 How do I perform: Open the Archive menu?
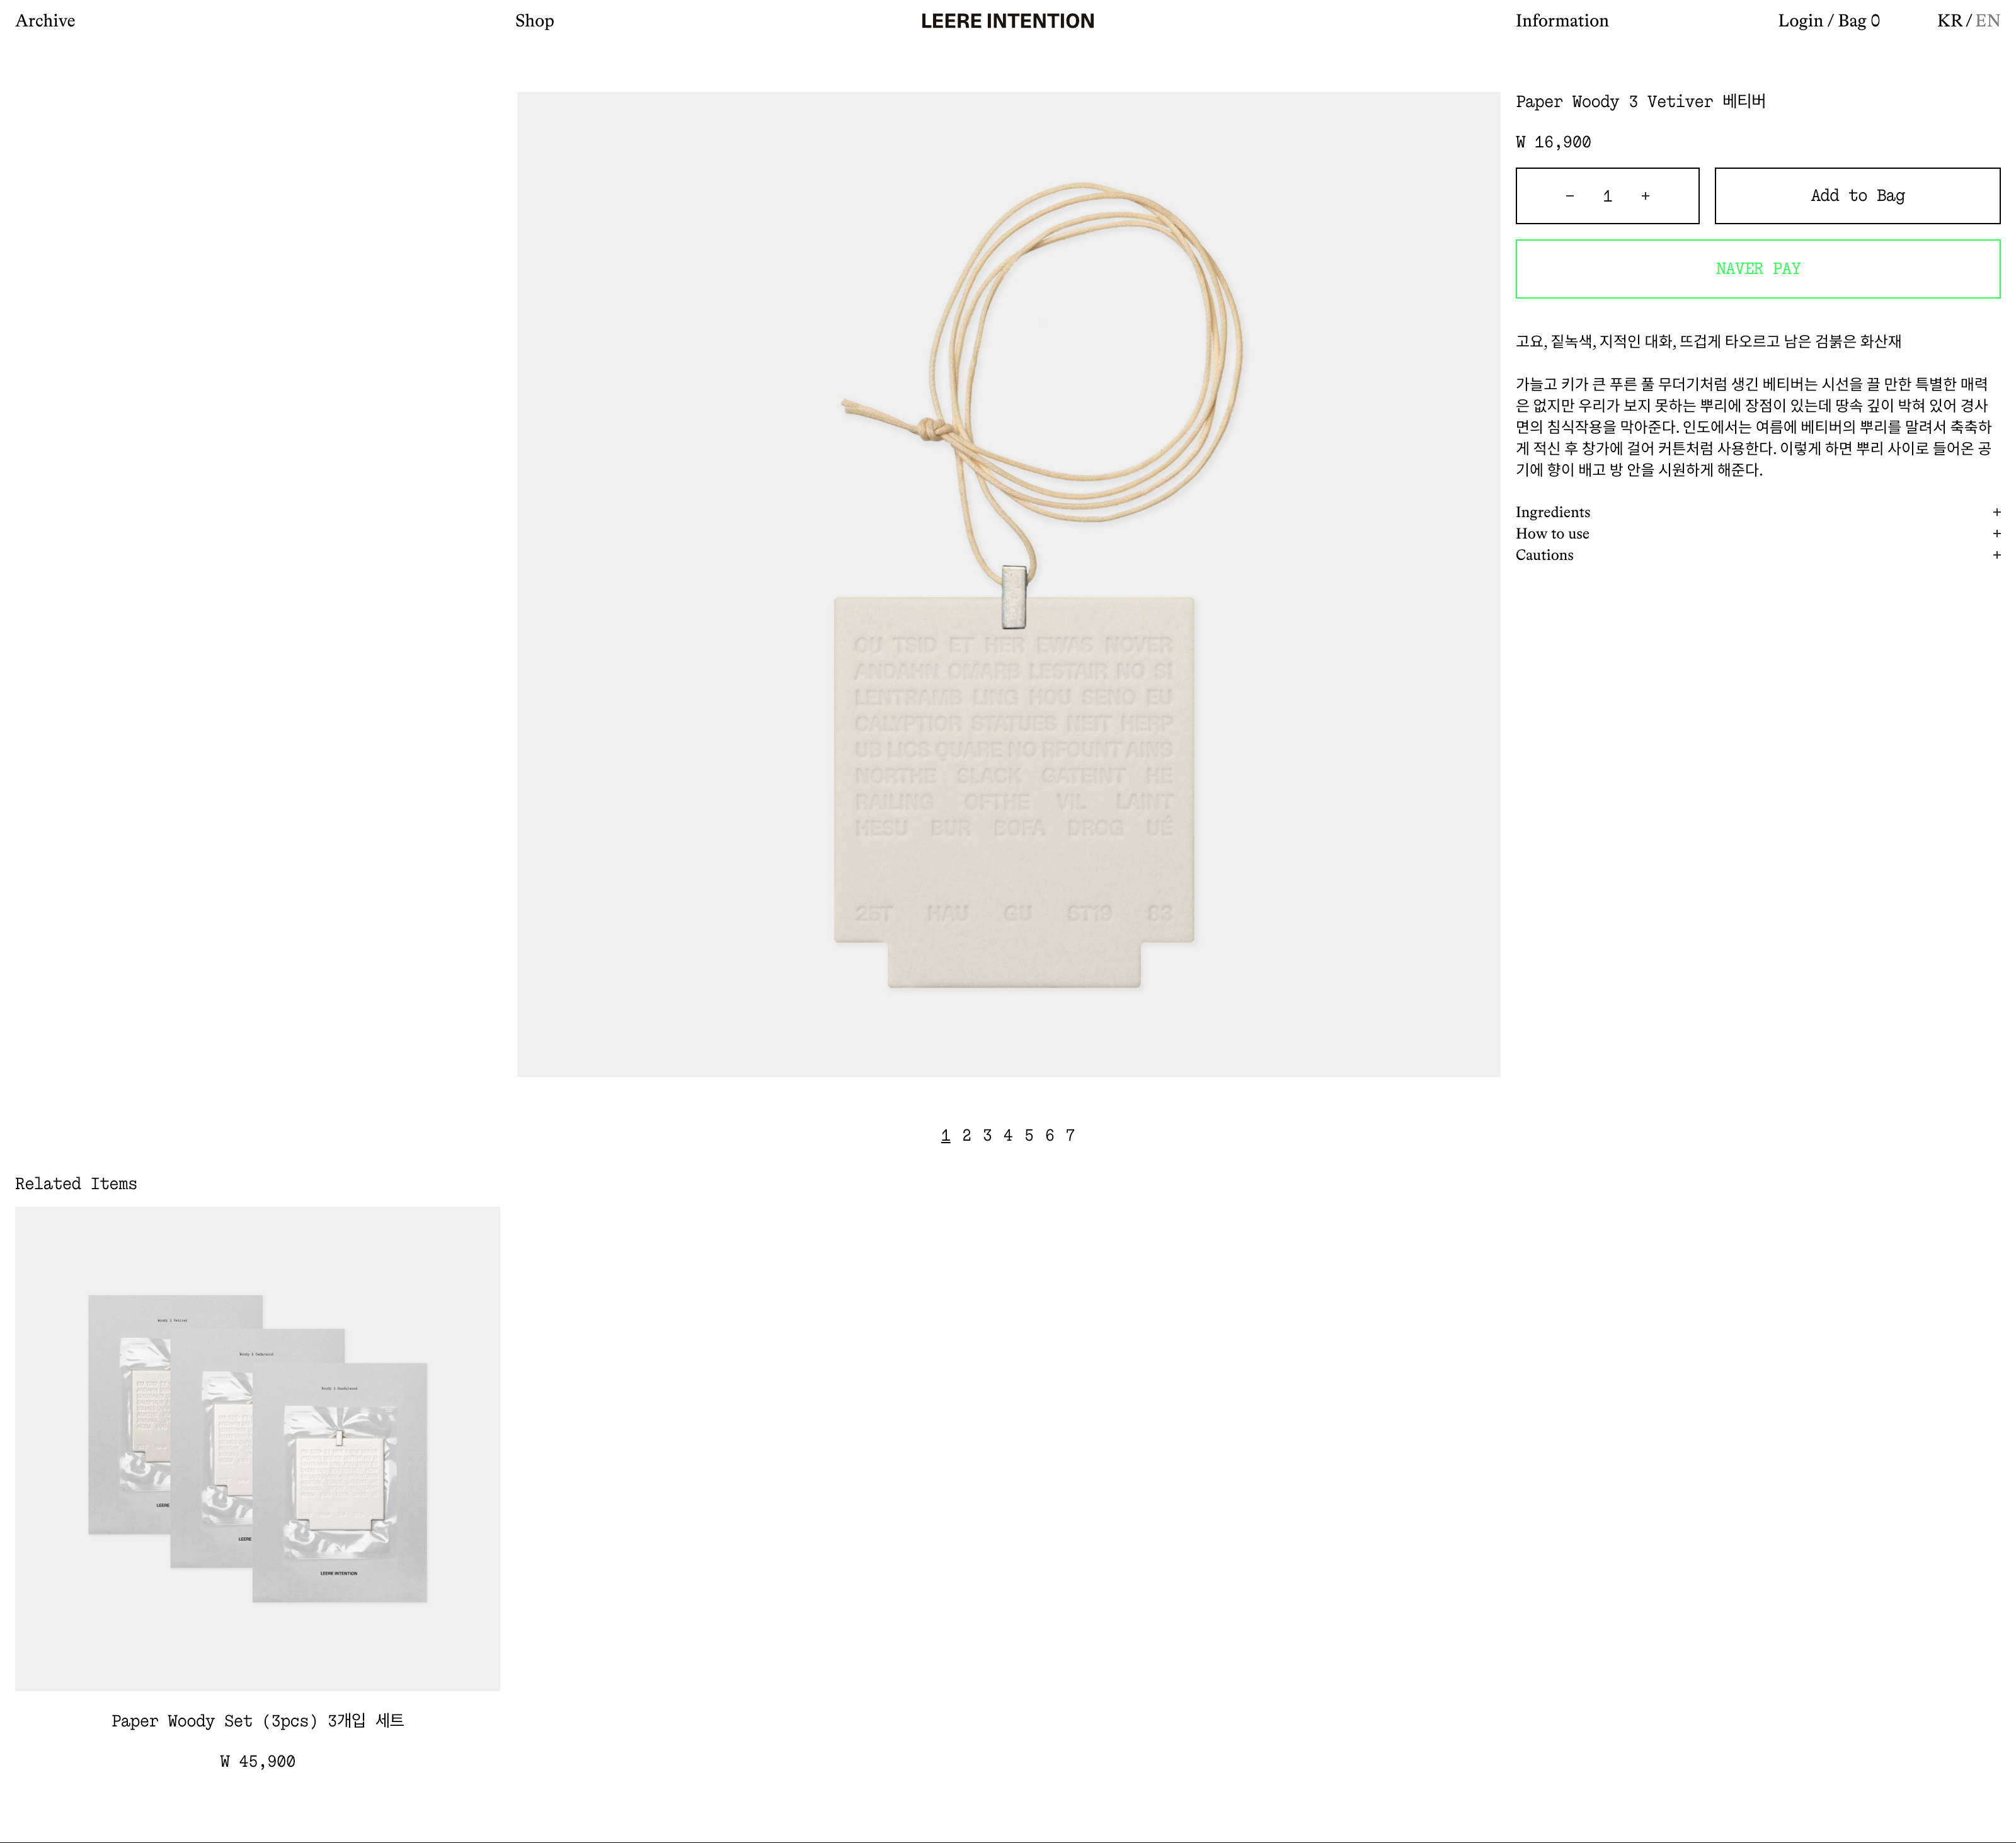(45, 21)
